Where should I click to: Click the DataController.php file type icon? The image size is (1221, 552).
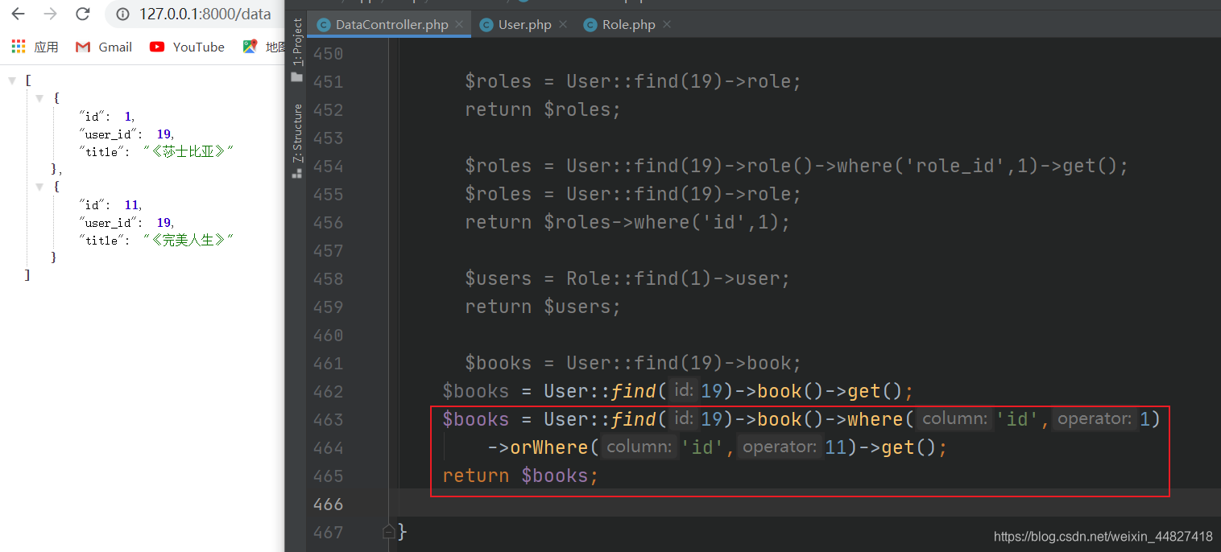point(324,25)
